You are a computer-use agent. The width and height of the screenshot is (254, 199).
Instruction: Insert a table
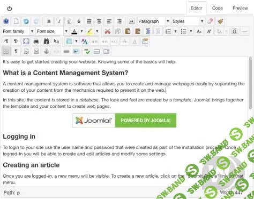click(x=69, y=42)
